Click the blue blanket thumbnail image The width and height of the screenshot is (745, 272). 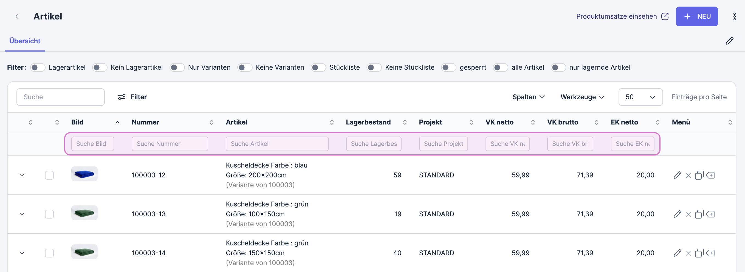[x=84, y=174]
